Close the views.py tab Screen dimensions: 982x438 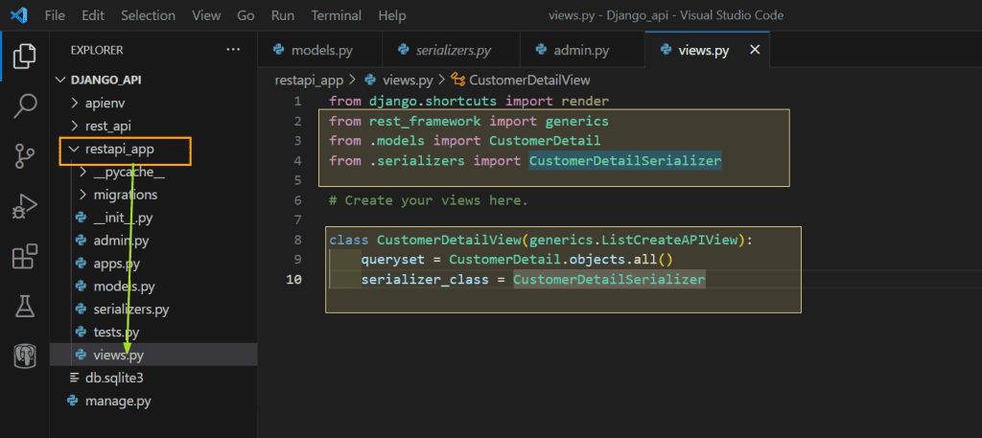tap(756, 50)
